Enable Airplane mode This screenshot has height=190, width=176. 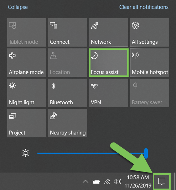click(27, 63)
